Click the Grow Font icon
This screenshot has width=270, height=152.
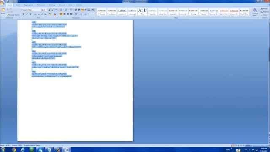coord(49,10)
